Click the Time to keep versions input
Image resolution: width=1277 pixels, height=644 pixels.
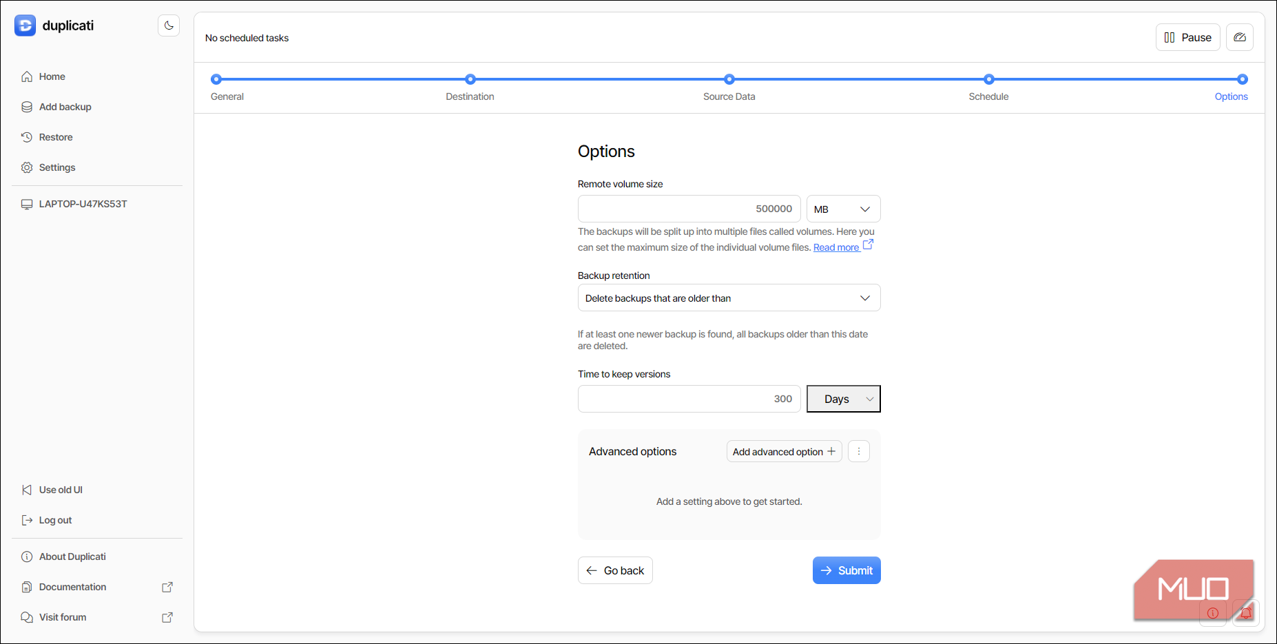coord(689,399)
